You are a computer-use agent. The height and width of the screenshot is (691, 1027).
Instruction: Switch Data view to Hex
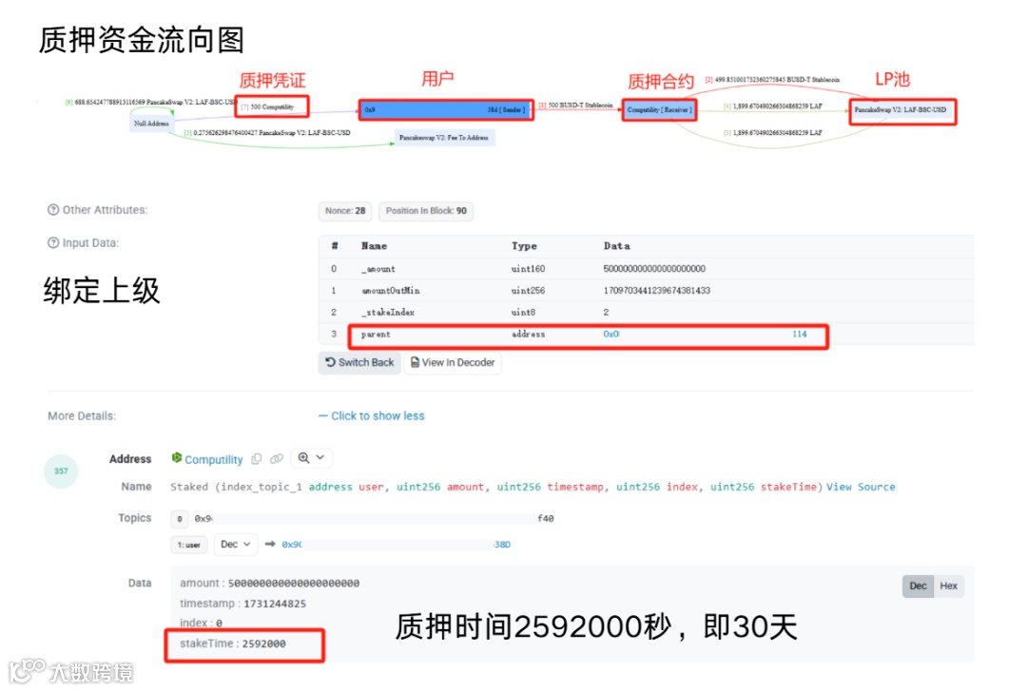pyautogui.click(x=948, y=586)
